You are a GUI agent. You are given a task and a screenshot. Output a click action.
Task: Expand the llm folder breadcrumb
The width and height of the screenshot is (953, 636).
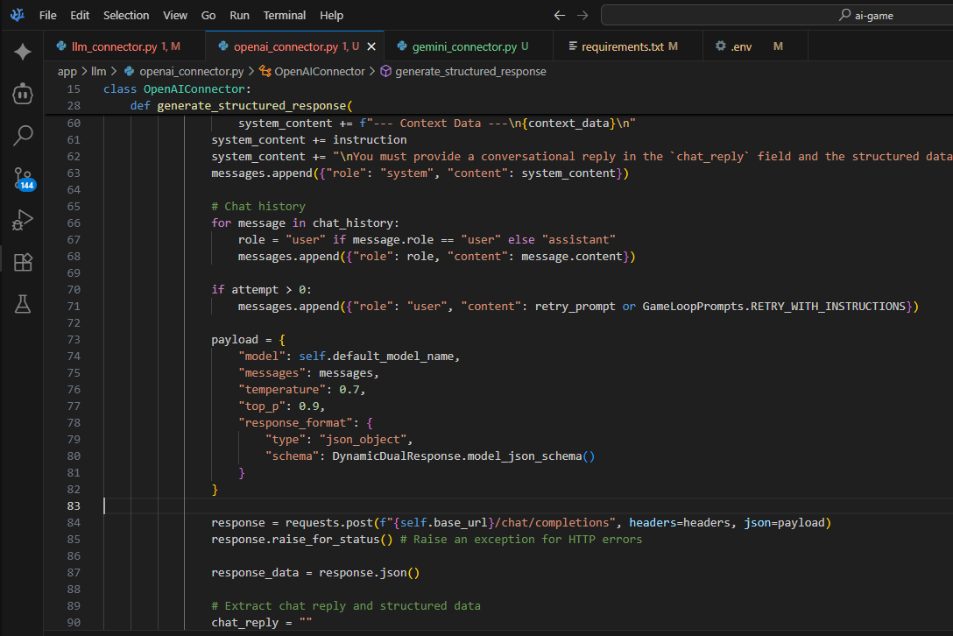coord(98,72)
